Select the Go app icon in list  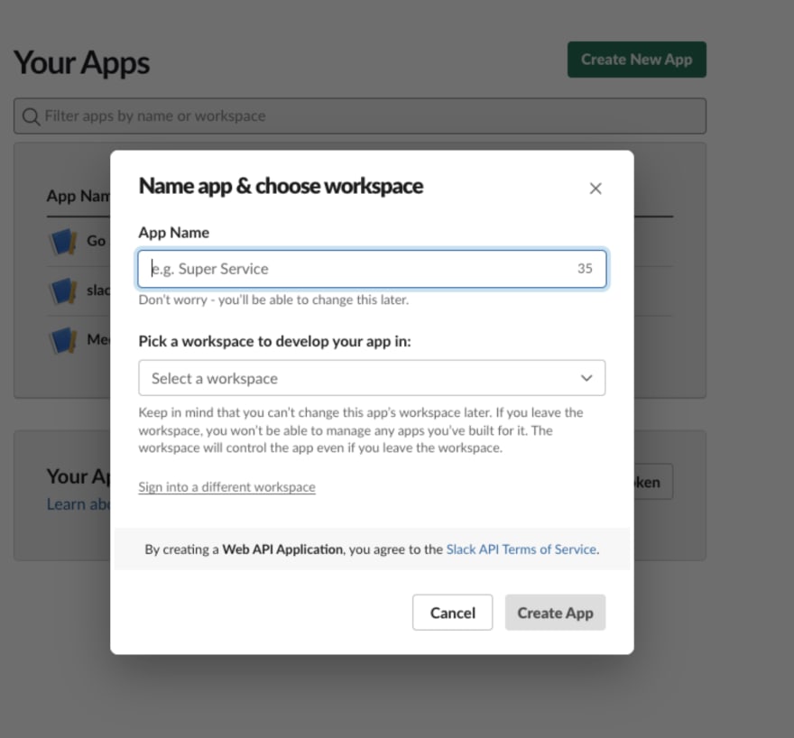point(63,242)
